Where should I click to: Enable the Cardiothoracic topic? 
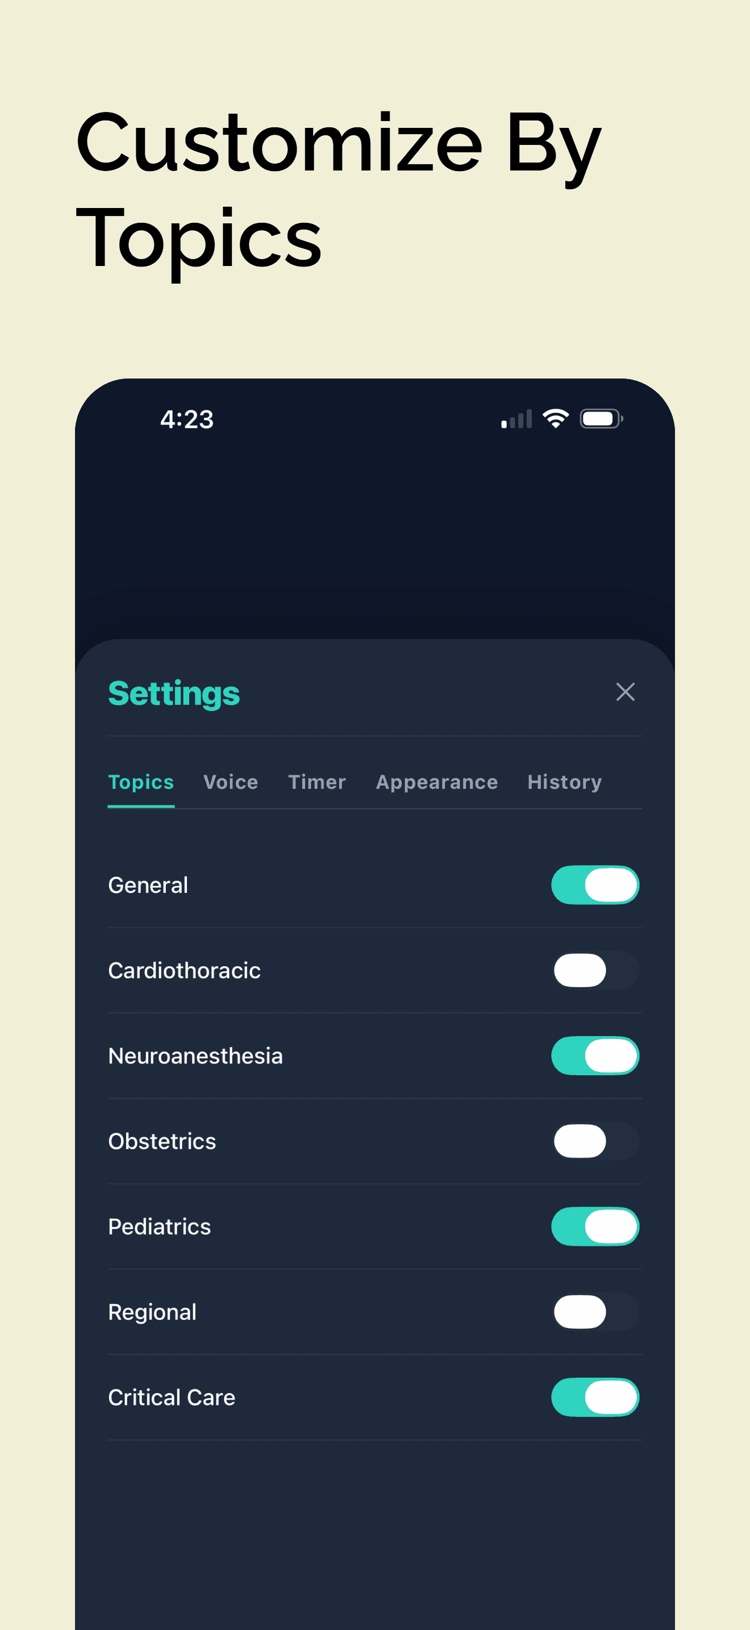pyautogui.click(x=594, y=970)
